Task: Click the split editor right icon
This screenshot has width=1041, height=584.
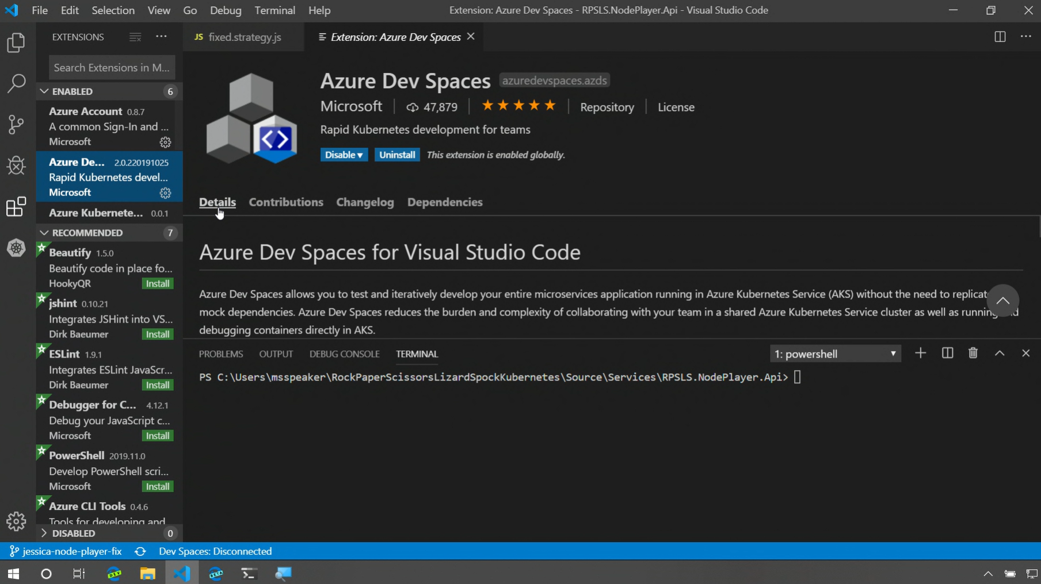Action: [1000, 37]
